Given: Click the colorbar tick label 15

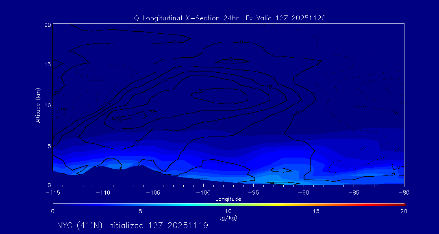Looking at the screenshot, I should pyautogui.click(x=316, y=212).
